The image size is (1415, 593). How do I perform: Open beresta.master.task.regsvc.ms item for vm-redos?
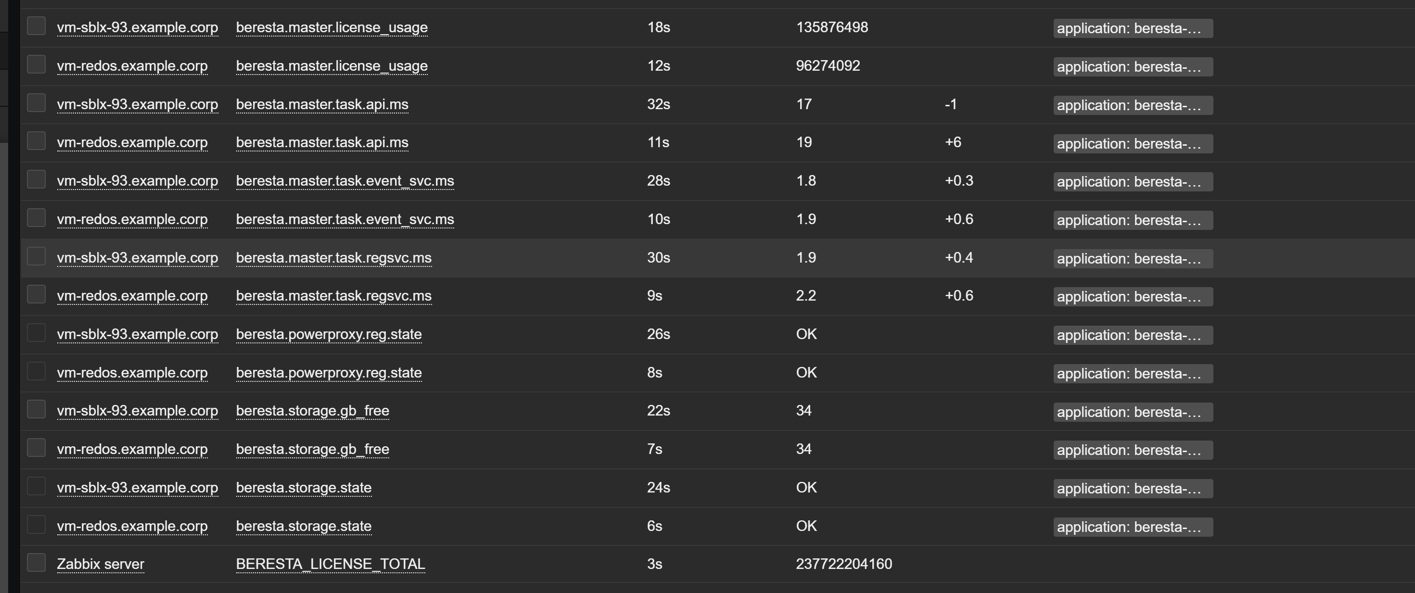coord(333,295)
